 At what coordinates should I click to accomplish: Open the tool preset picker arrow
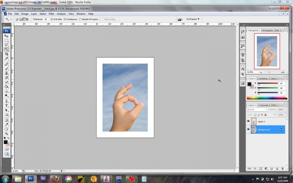coord(11,19)
